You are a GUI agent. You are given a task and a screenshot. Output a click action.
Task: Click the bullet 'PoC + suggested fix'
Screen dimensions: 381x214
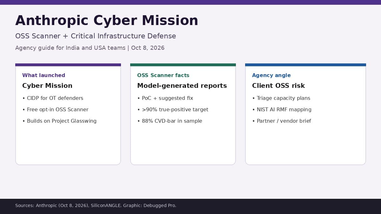(x=165, y=98)
